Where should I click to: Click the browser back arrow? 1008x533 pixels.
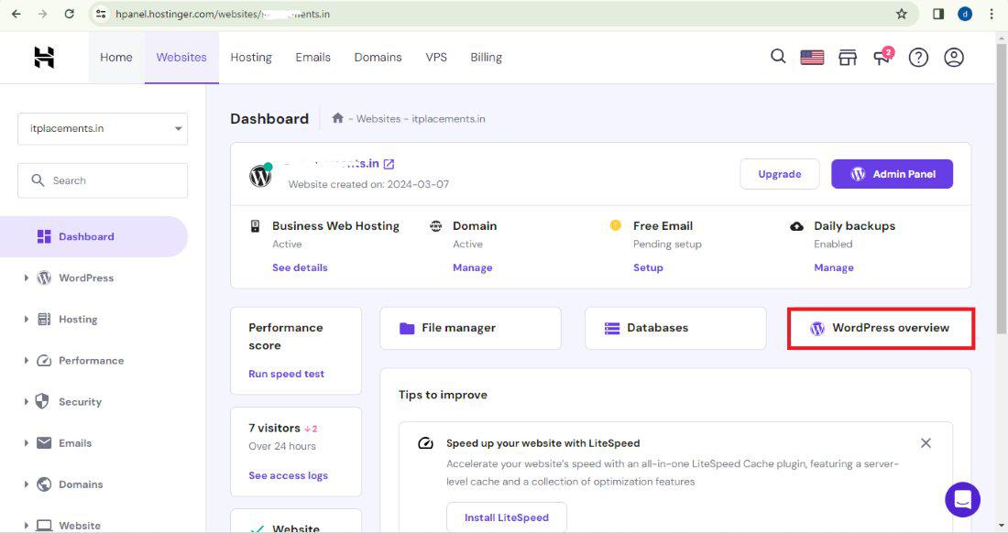(16, 14)
